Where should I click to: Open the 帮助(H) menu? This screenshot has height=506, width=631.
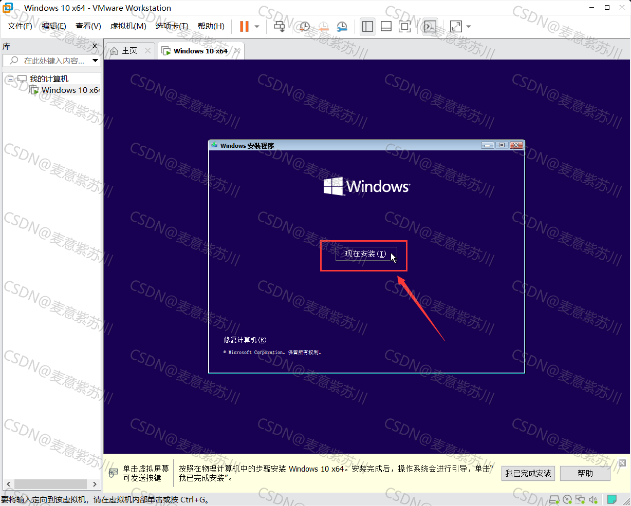(211, 26)
